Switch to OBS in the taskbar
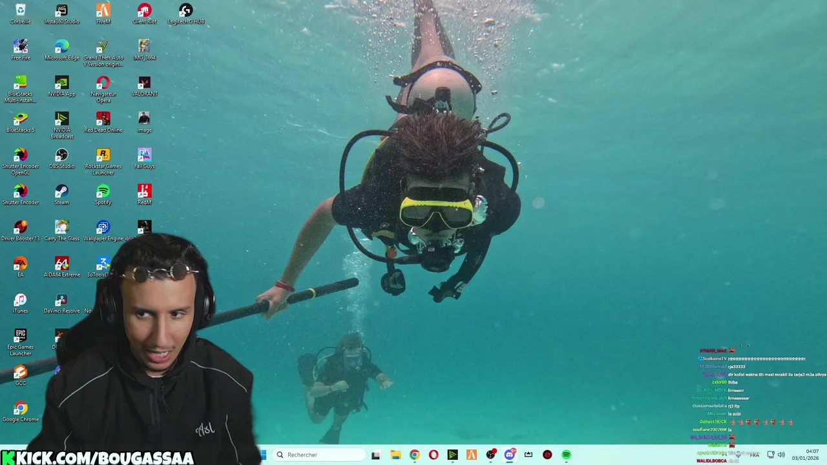 [490, 455]
